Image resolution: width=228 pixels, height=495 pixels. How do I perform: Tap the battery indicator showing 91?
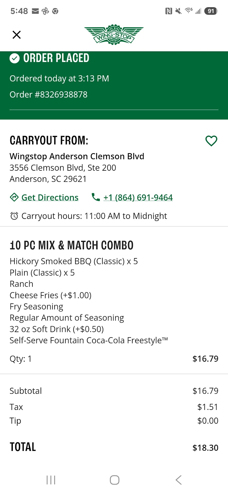[x=211, y=11]
